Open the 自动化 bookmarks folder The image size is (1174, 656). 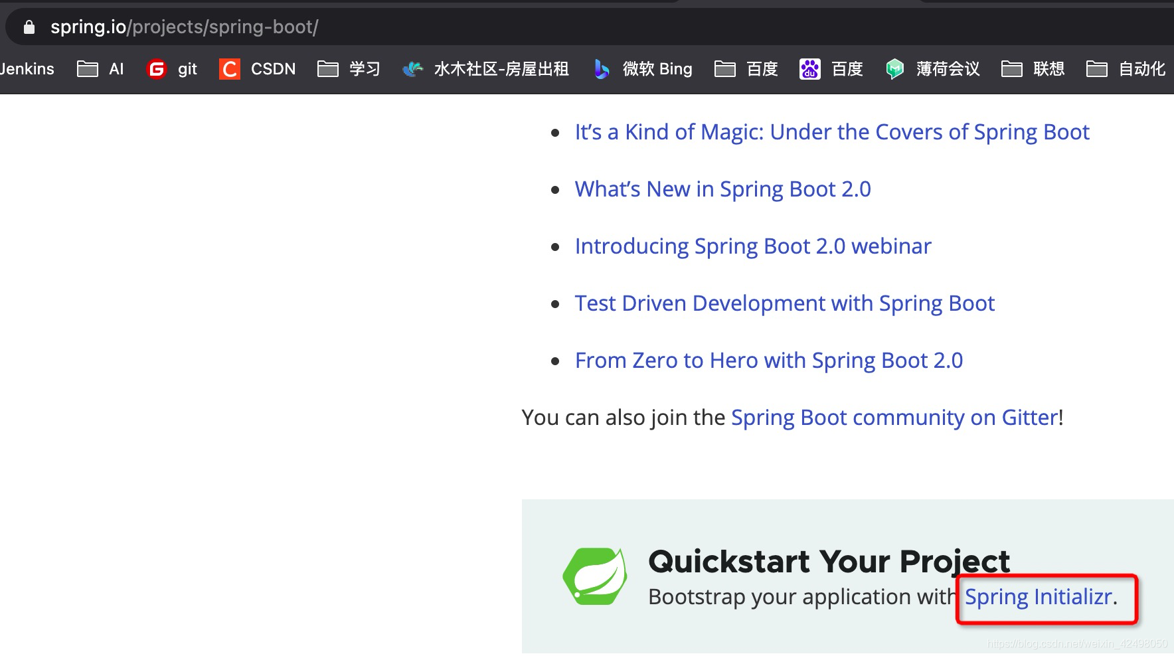pyautogui.click(x=1126, y=69)
